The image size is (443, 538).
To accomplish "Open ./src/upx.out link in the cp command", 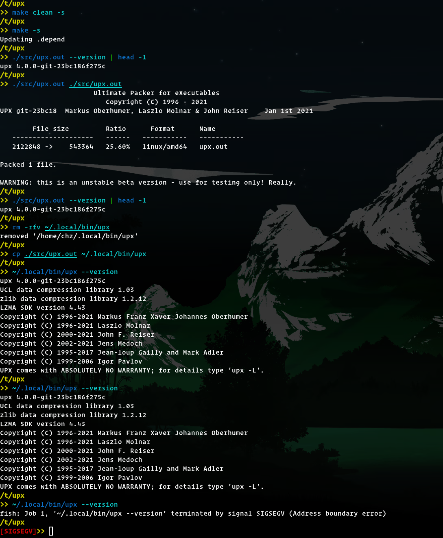I will pos(51,254).
